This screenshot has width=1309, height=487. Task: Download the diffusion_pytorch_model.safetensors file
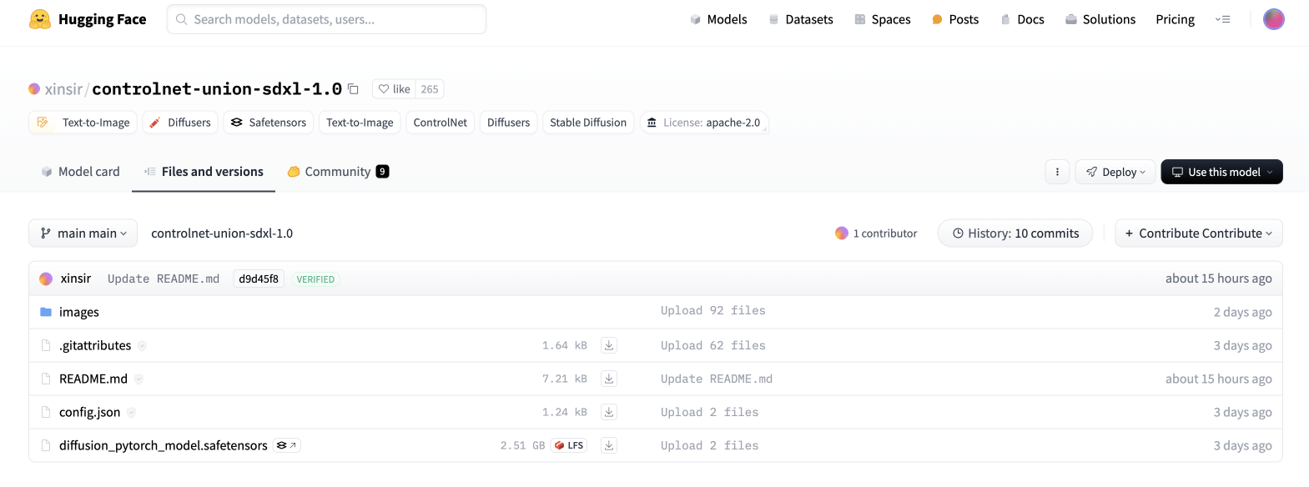click(x=609, y=445)
